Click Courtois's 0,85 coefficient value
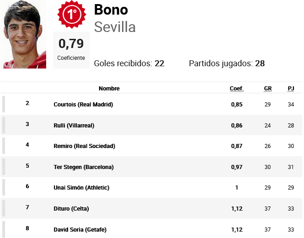 coord(237,105)
